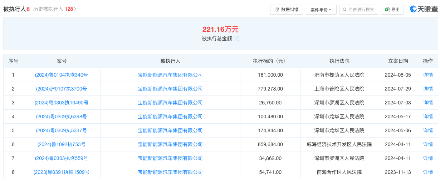Select the 被执行人 8 tab heading
The height and width of the screenshot is (181, 440).
pyautogui.click(x=16, y=9)
